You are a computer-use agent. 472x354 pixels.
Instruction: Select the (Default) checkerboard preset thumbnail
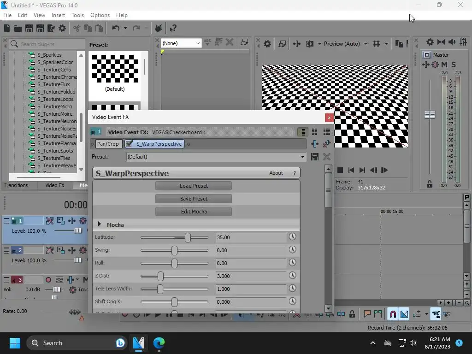pos(115,69)
